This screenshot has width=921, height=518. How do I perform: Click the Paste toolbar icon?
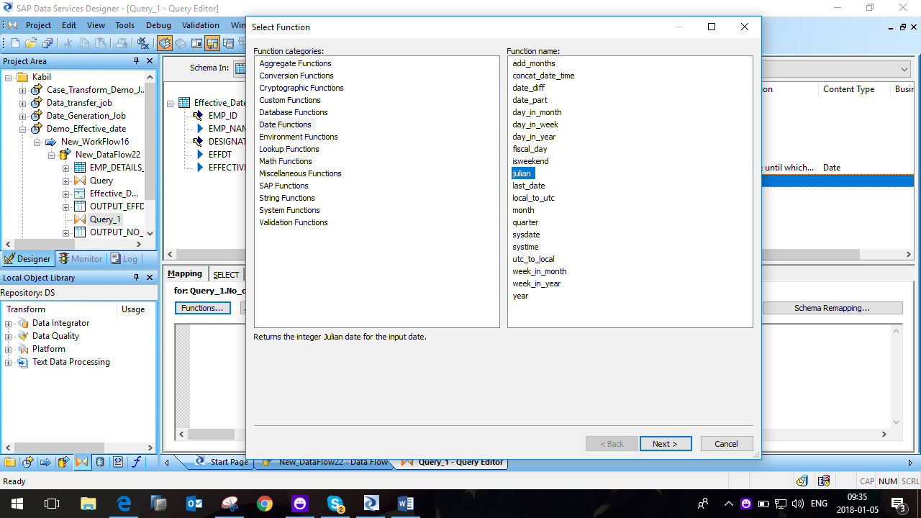point(99,43)
